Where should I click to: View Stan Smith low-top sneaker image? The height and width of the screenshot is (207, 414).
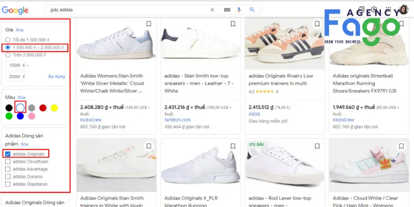tap(201, 43)
